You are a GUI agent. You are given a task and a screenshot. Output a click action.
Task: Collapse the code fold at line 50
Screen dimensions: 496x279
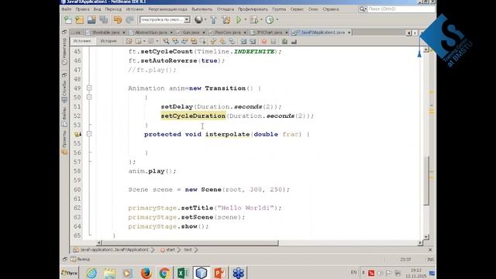click(x=89, y=97)
